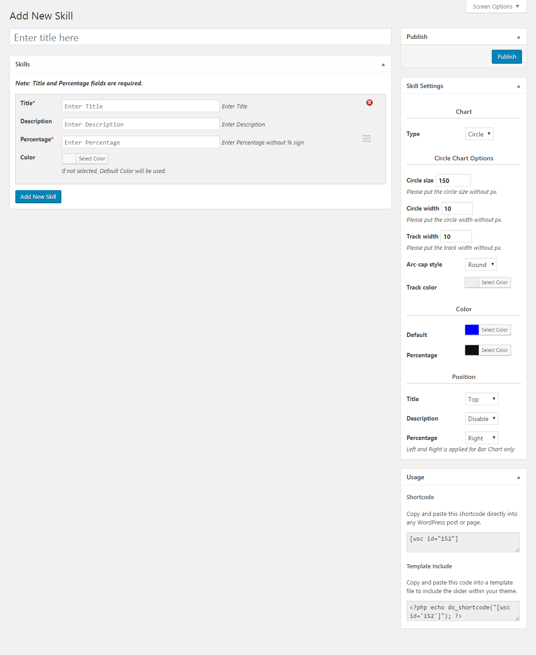Click 'If not selected, Default Color will be used.'
Image resolution: width=536 pixels, height=655 pixels.
(114, 171)
